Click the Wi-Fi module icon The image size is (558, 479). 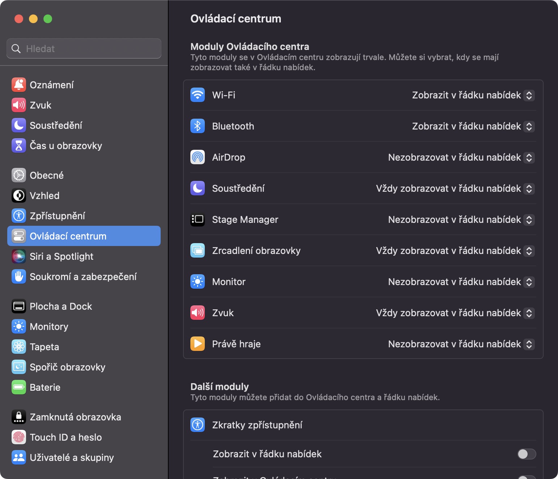tap(198, 95)
